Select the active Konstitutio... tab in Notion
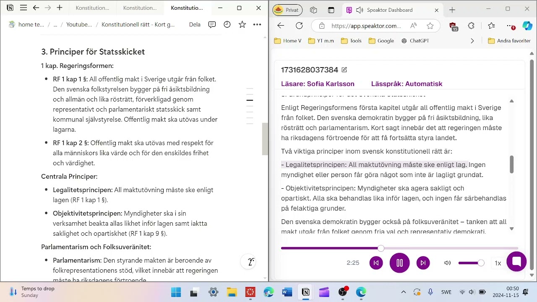 pos(187,8)
